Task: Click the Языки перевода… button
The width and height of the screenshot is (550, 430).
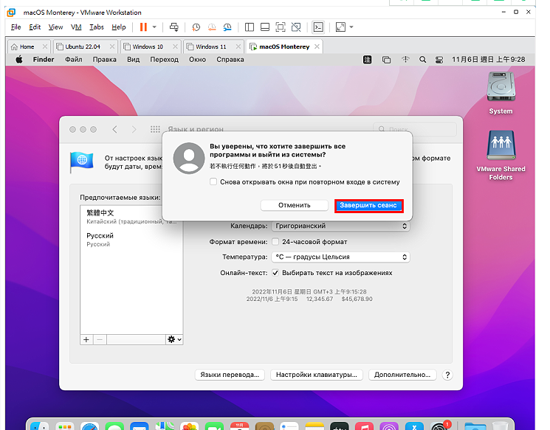Action: coord(230,375)
